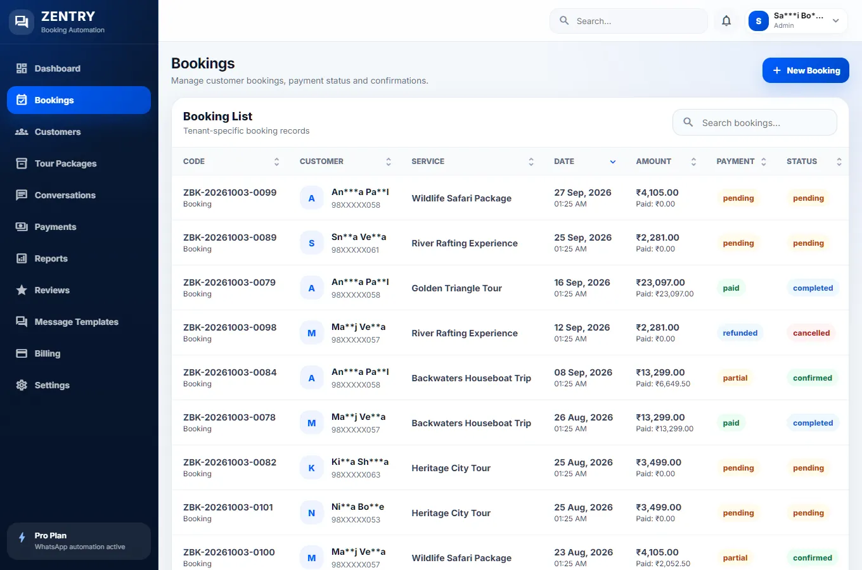This screenshot has width=862, height=570.
Task: Sort by the SERVICE column
Action: coord(531,161)
